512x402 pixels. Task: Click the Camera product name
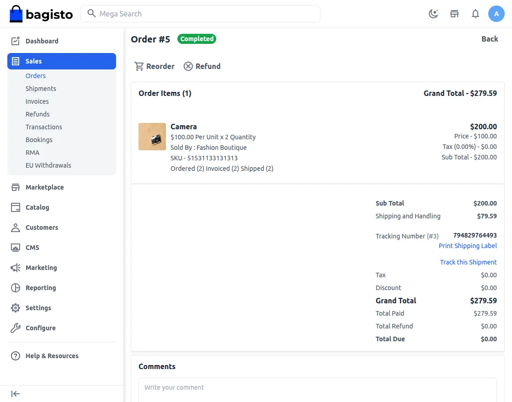(183, 127)
